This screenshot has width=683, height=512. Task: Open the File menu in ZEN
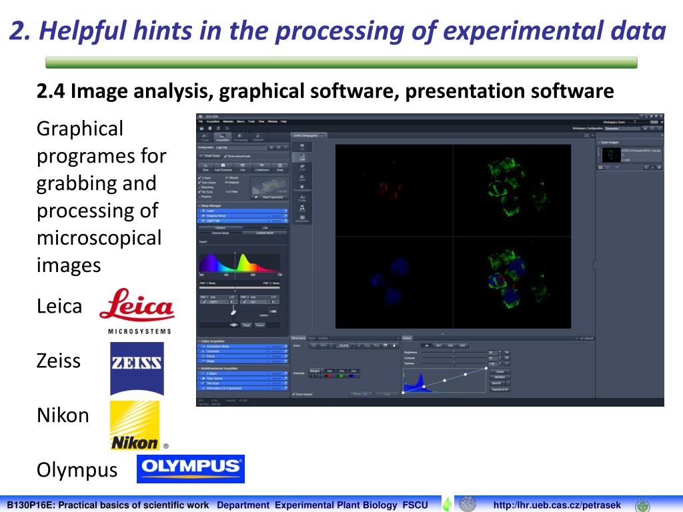[x=200, y=121]
